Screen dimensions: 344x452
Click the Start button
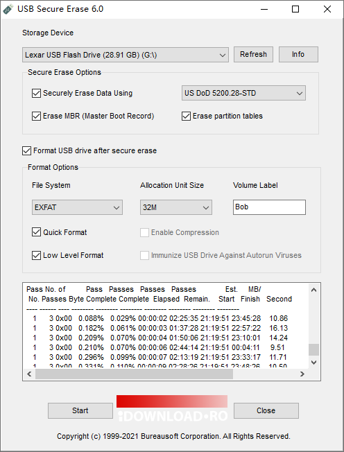pyautogui.click(x=80, y=410)
